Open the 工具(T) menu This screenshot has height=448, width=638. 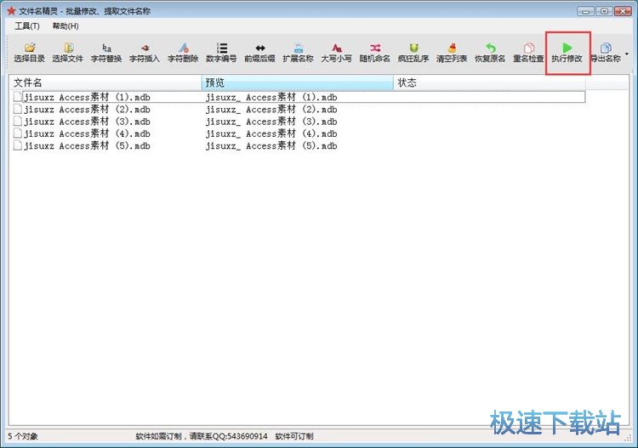tap(27, 26)
